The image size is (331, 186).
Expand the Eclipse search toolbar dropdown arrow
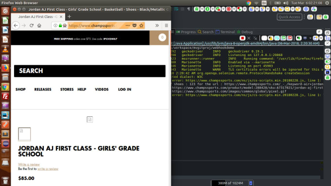pos(293,9)
